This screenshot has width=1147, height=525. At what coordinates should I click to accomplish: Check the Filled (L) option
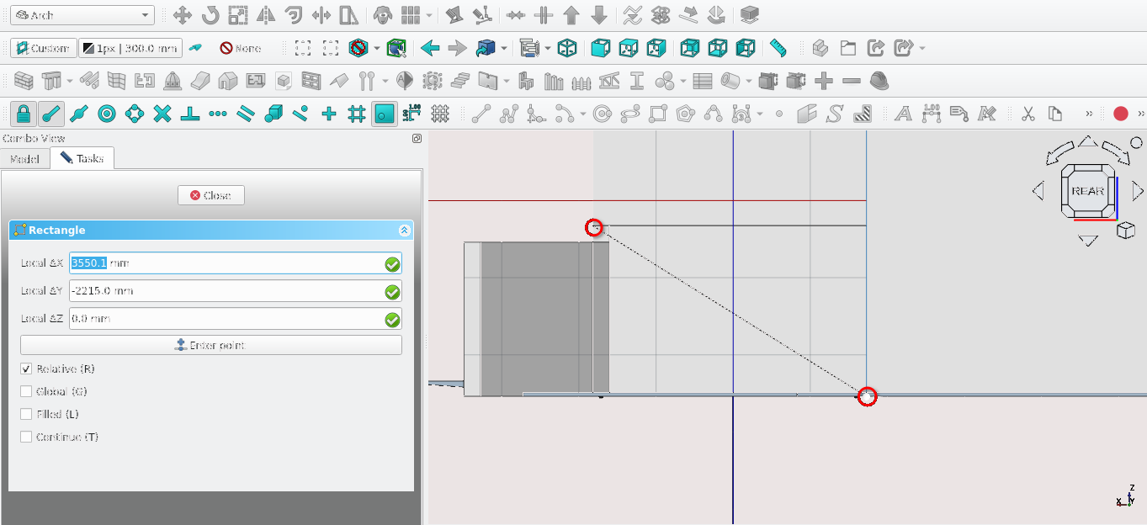[x=26, y=415]
